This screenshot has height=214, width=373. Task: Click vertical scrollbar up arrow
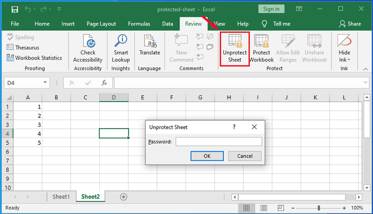pos(367,97)
